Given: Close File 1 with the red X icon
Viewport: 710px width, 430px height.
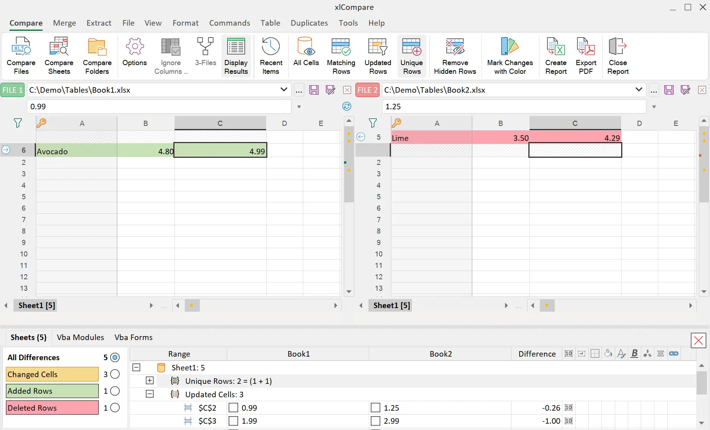Looking at the screenshot, I should pyautogui.click(x=347, y=90).
